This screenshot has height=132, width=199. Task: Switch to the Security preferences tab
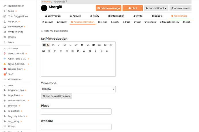(x=62, y=22)
